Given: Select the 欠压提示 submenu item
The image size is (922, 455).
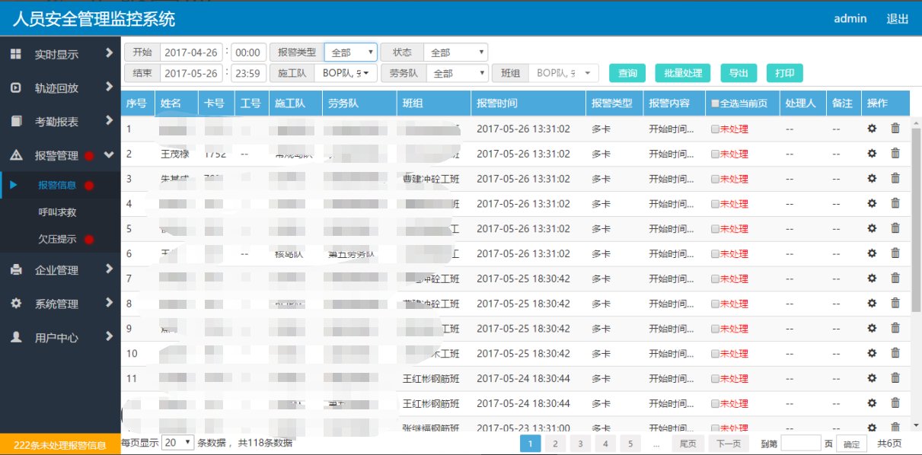Looking at the screenshot, I should pyautogui.click(x=57, y=239).
